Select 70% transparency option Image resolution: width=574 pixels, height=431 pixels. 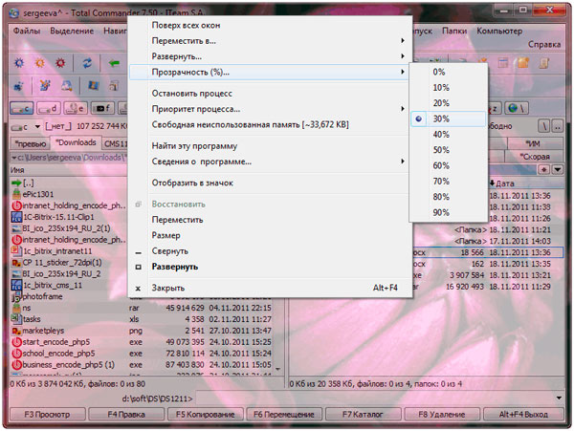click(x=449, y=182)
